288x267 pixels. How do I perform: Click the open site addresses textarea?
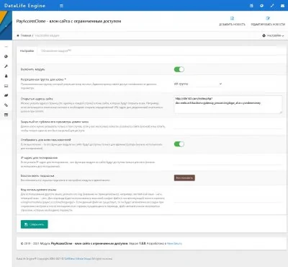[x=228, y=105]
